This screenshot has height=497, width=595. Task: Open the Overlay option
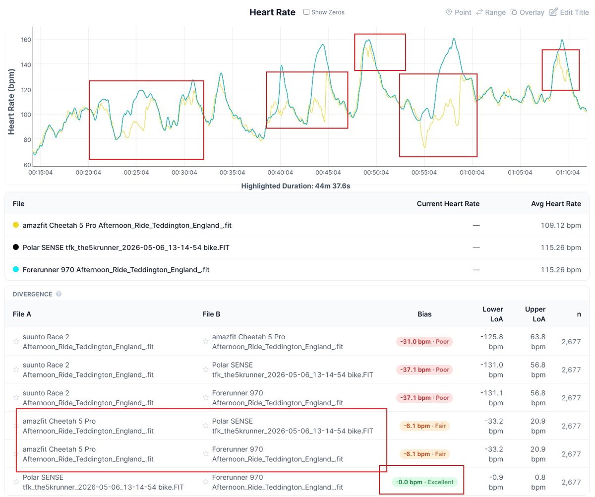tap(527, 12)
